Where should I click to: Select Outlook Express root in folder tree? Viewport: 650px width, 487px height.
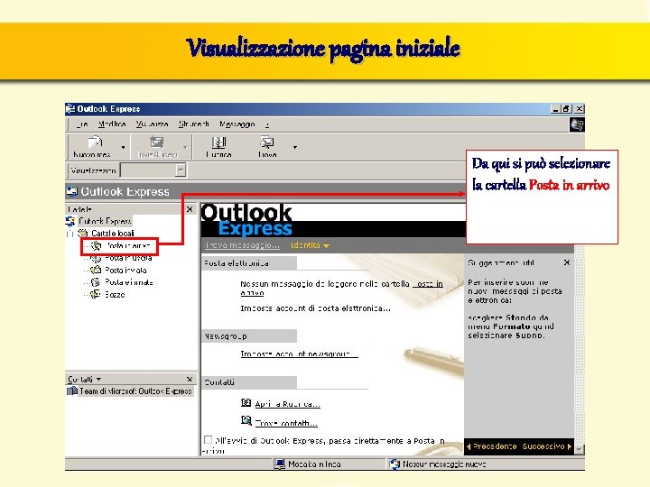click(105, 221)
